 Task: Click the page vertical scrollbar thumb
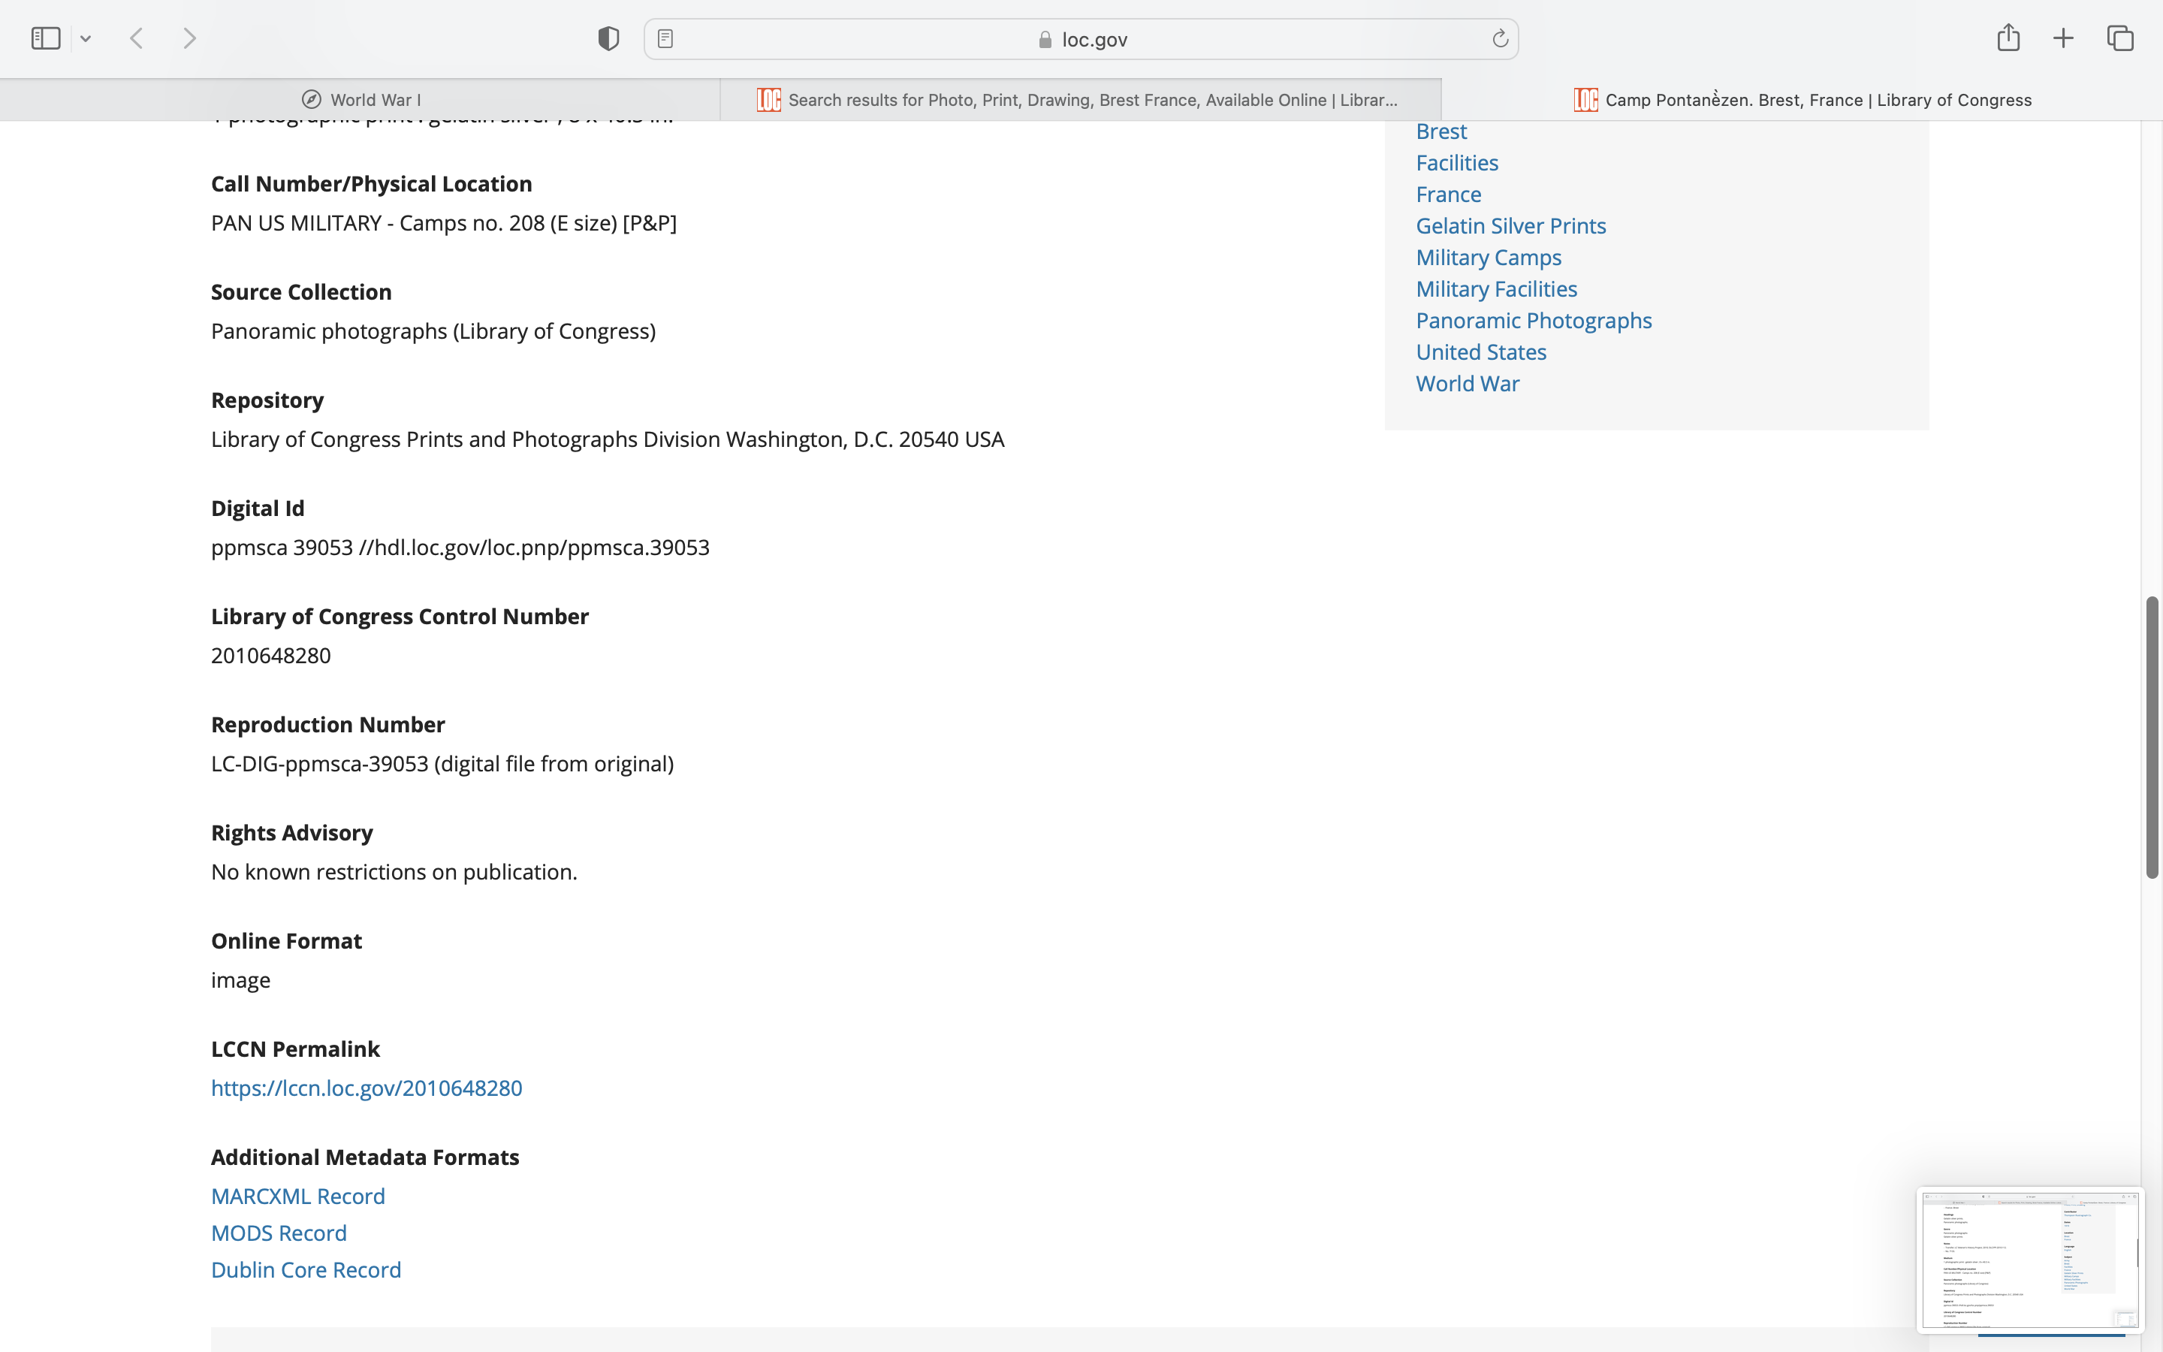click(2152, 737)
